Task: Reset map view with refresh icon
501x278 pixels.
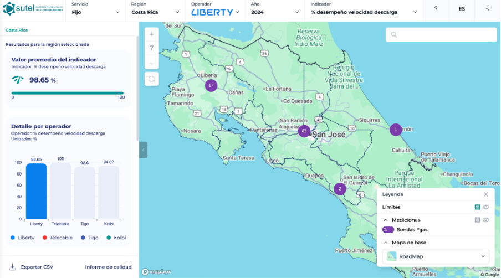Action: [151, 79]
